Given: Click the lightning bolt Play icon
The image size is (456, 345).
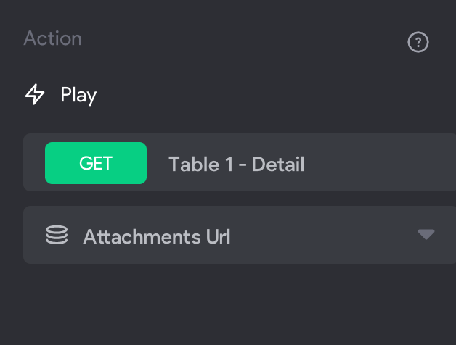Looking at the screenshot, I should coord(35,94).
